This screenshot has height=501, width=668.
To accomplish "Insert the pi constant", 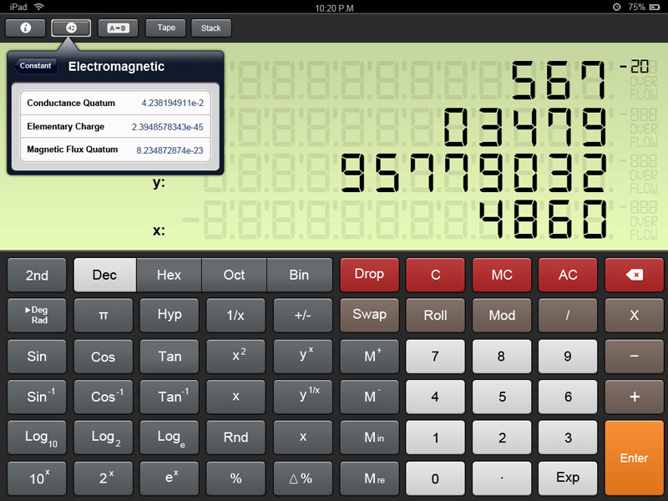I will pos(104,315).
